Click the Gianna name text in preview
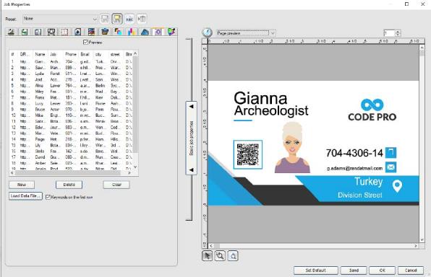The image size is (431, 277). [x=260, y=98]
